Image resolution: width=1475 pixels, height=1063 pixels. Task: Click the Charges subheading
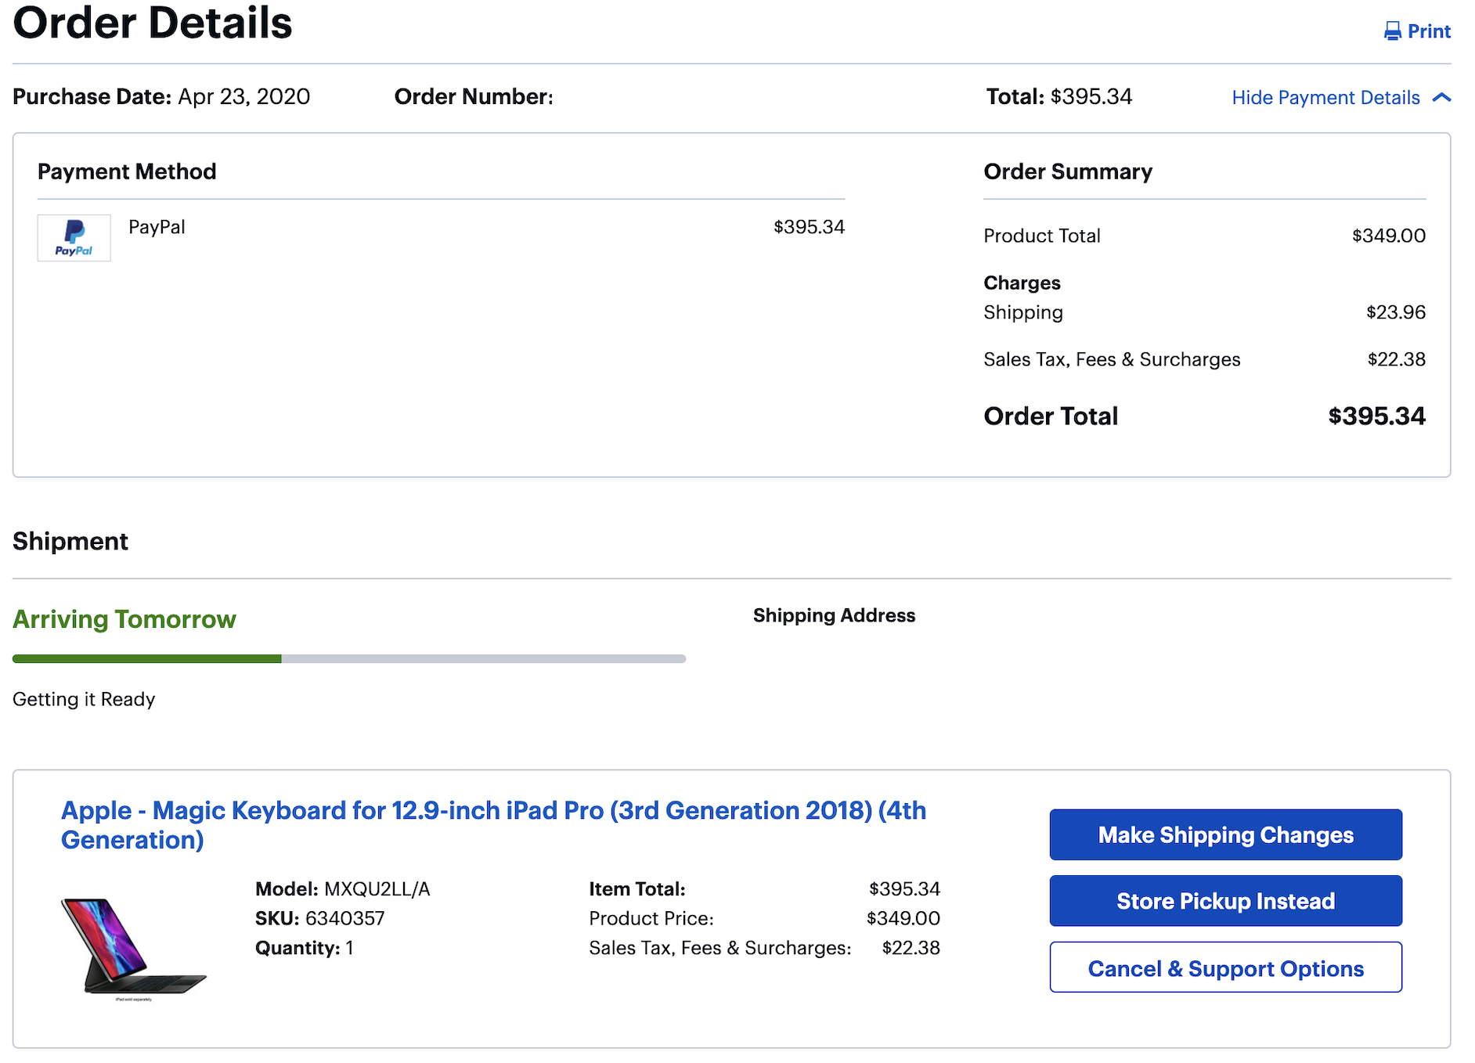click(1022, 283)
